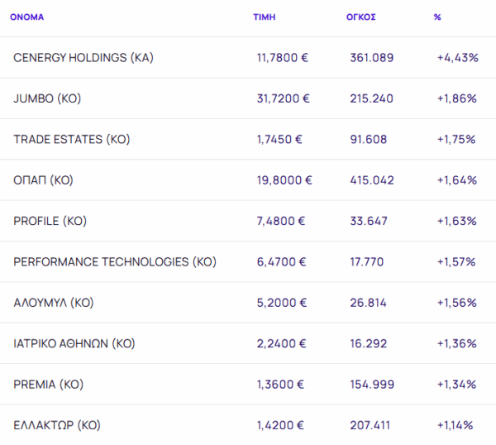This screenshot has height=445, width=496.
Task: Open ΙΑΤΡΙΚΟ ΑΘΗΝΩΝ (ΚΟ) stock
Action: [x=74, y=343]
